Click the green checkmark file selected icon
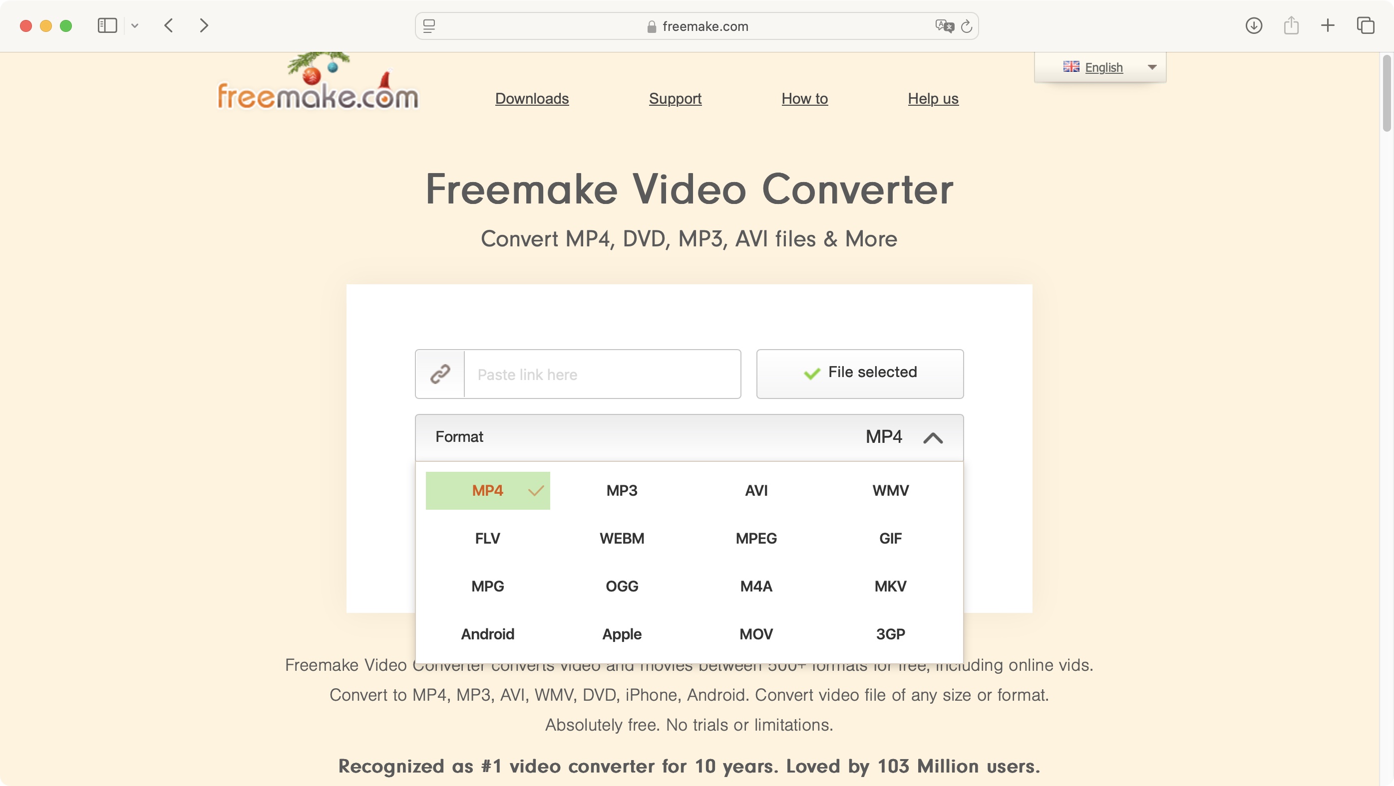1394x786 pixels. (812, 374)
